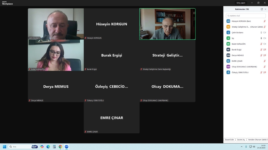
Task: Click the camera icon next to Buket KARAAĞIN
Action: click(265, 44)
